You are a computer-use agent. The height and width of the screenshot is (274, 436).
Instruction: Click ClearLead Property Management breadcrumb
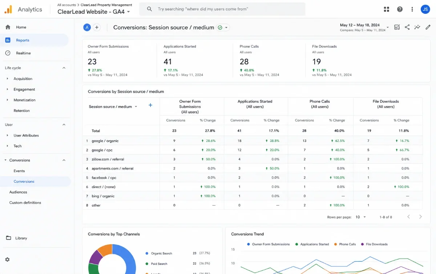[x=106, y=5]
